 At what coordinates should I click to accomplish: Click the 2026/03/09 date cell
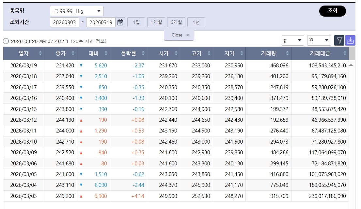[x=24, y=152]
